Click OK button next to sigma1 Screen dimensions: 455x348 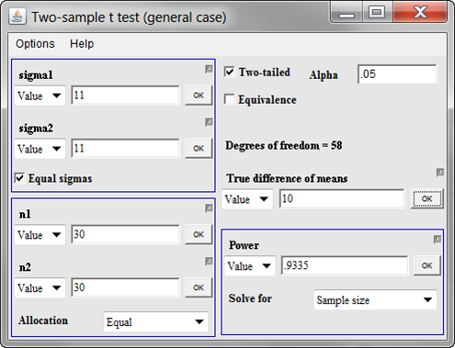pos(199,95)
